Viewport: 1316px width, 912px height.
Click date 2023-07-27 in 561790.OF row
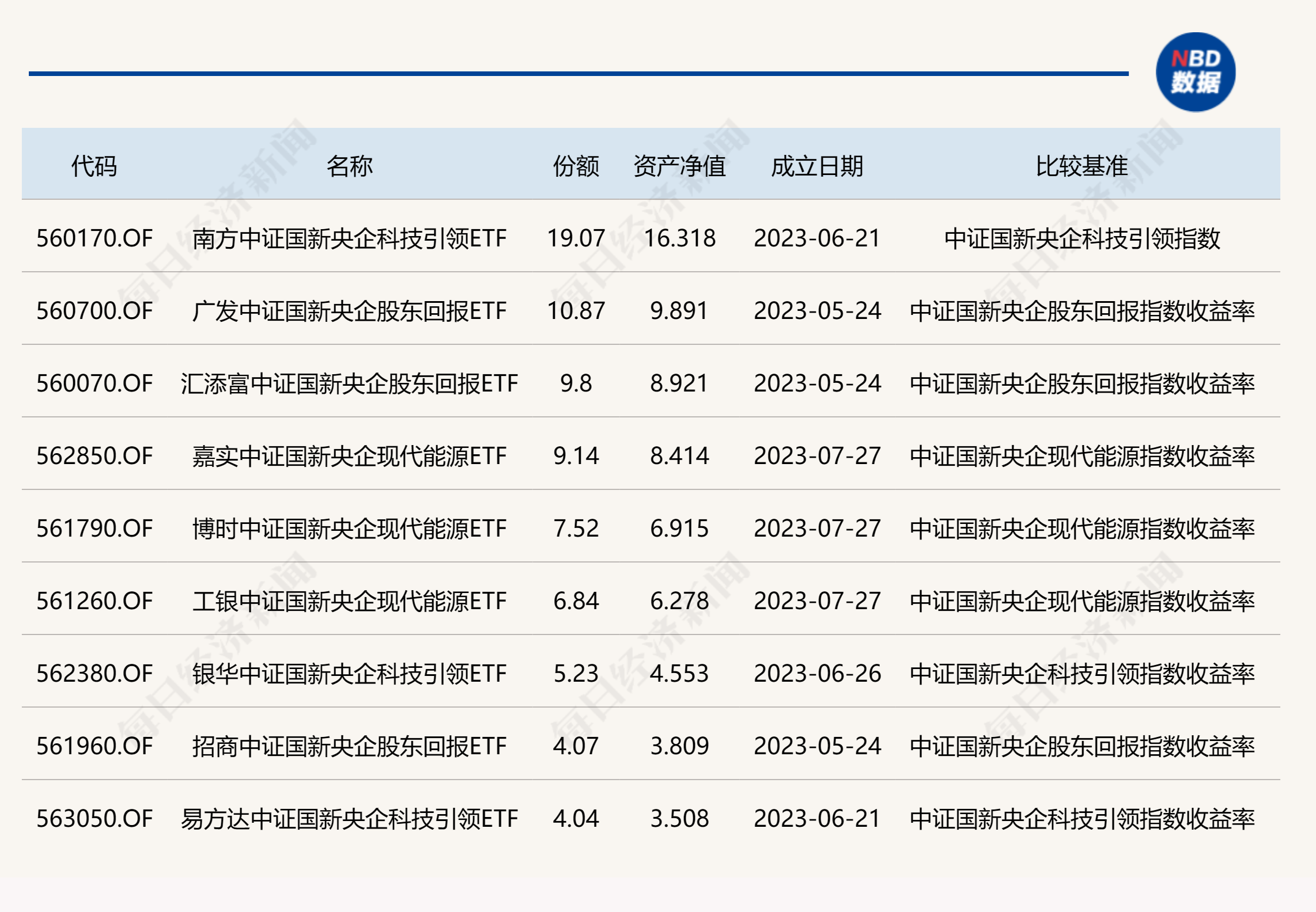817,529
